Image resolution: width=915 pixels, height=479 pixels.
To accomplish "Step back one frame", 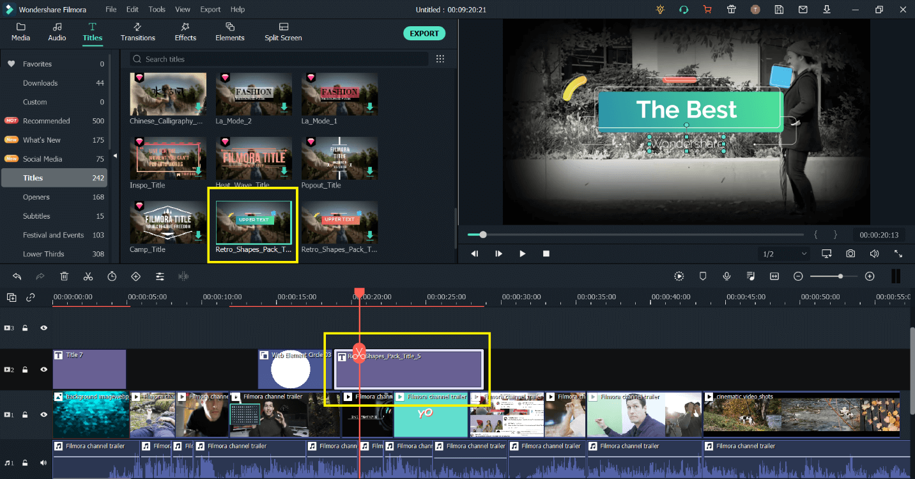I will pos(475,254).
